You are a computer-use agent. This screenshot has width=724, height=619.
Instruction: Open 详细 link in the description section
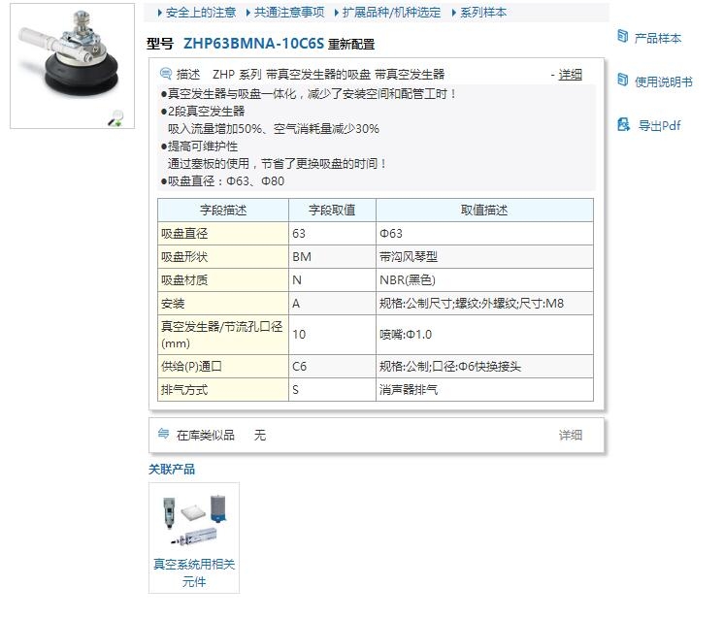[571, 75]
